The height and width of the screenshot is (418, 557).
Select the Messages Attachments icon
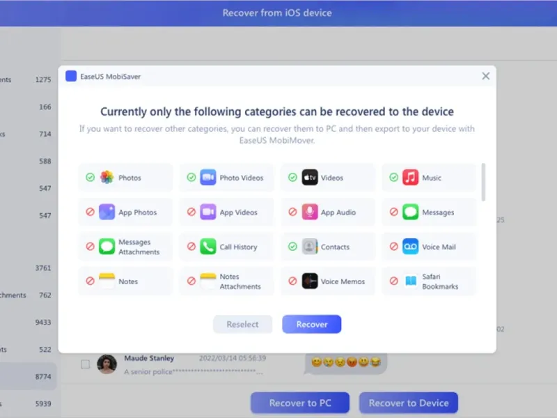click(107, 247)
